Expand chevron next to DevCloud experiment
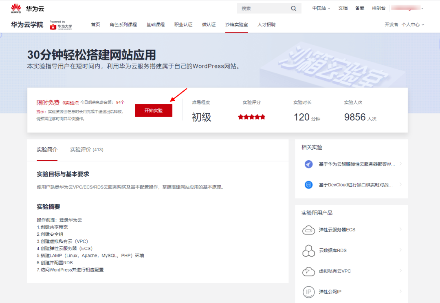The height and width of the screenshot is (303, 440). click(x=400, y=184)
